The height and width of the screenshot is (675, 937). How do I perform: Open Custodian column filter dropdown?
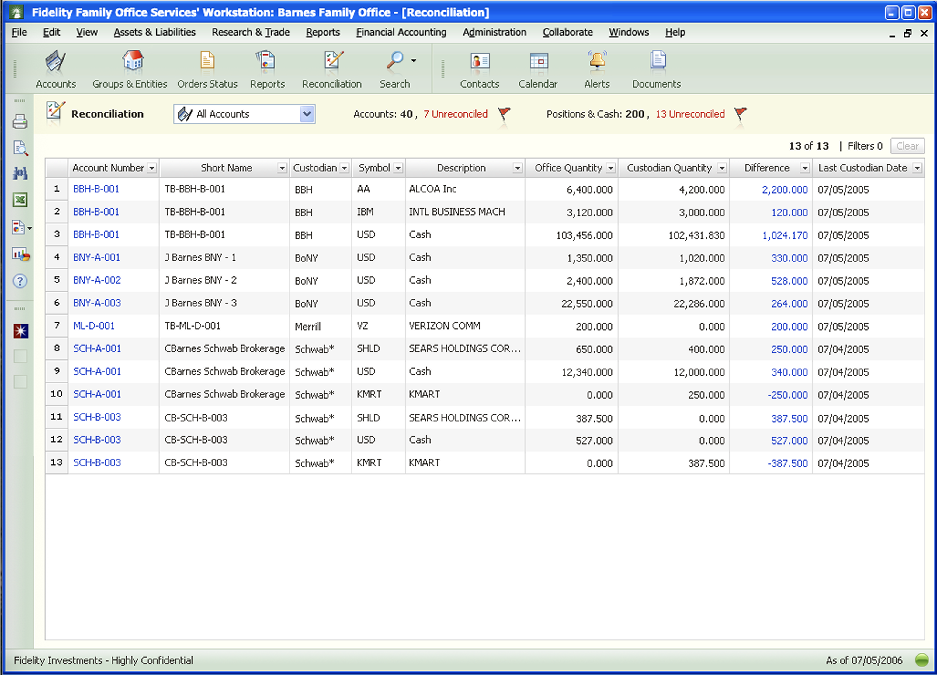tap(345, 168)
